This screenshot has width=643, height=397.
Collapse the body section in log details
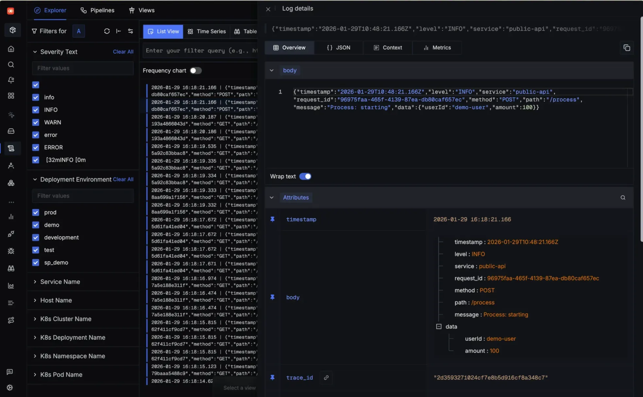(x=272, y=70)
